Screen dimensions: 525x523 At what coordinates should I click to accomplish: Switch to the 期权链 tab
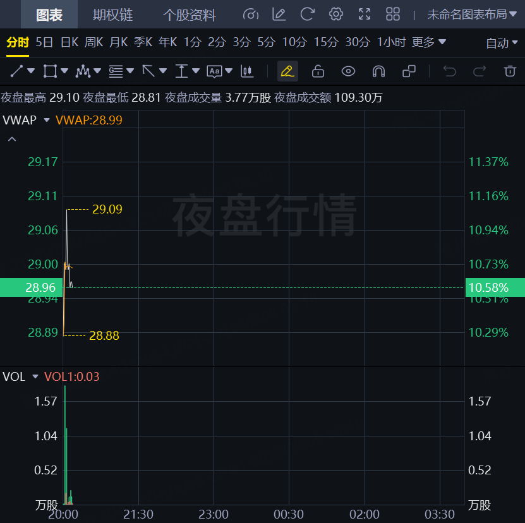tap(112, 15)
